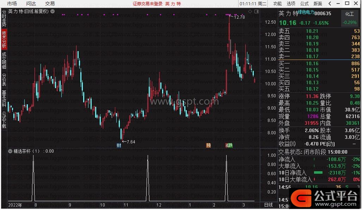
Task: Click 总量 value 62316
Action: [x=352, y=116]
